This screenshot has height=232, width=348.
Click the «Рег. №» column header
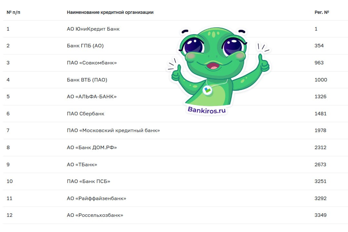pyautogui.click(x=322, y=13)
